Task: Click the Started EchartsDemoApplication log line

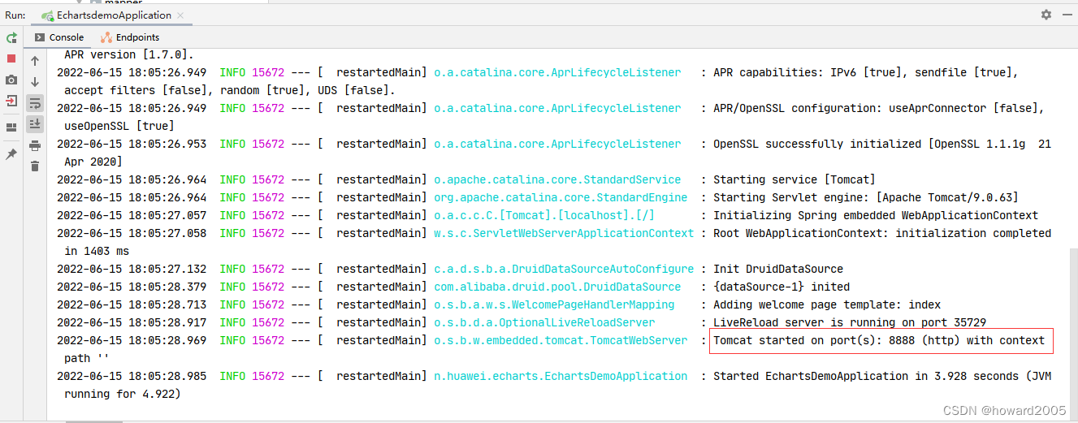Action: 861,377
